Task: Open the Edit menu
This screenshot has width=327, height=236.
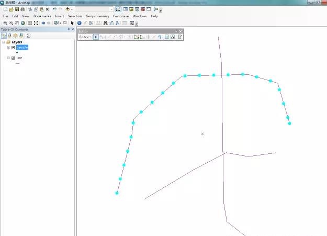Action: [x=15, y=16]
